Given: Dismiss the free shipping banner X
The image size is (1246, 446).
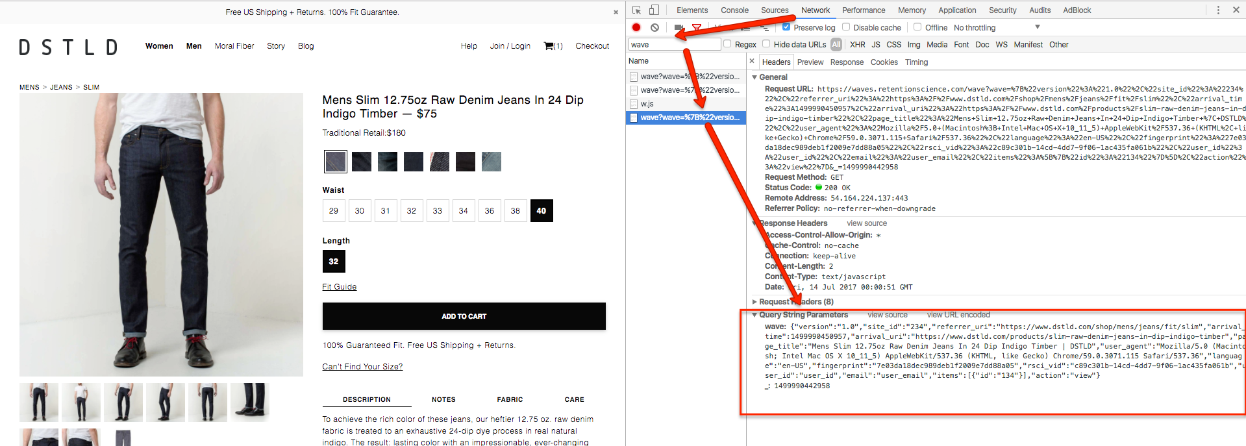Looking at the screenshot, I should (616, 12).
